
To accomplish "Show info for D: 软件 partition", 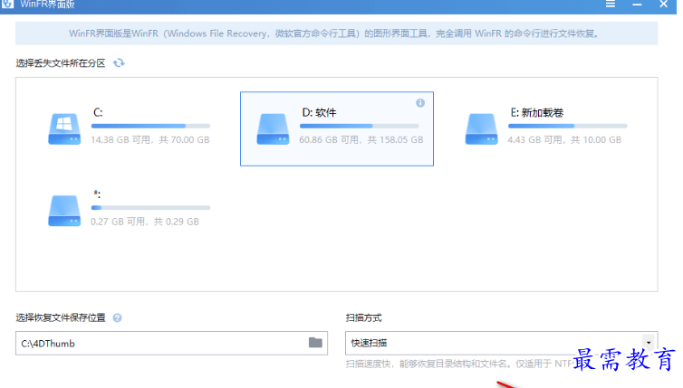I will tap(420, 103).
